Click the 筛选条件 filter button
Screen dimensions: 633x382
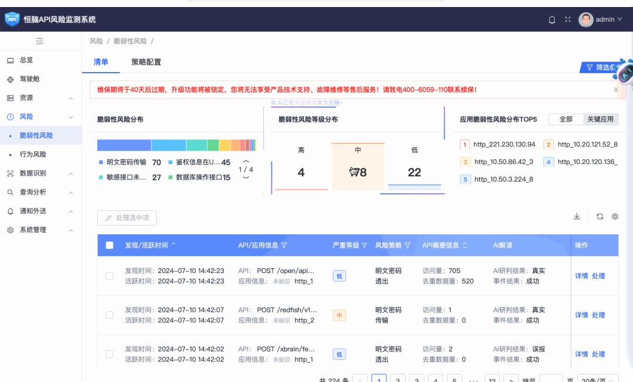(x=604, y=67)
